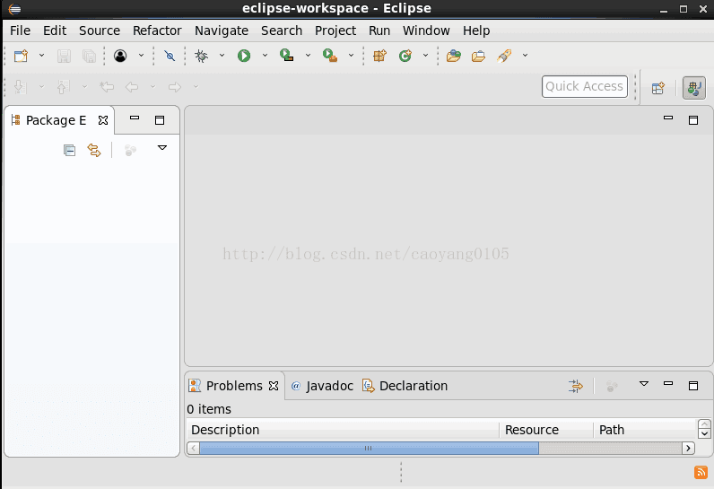The width and height of the screenshot is (714, 489).
Task: Click the Description column header
Action: (x=343, y=430)
